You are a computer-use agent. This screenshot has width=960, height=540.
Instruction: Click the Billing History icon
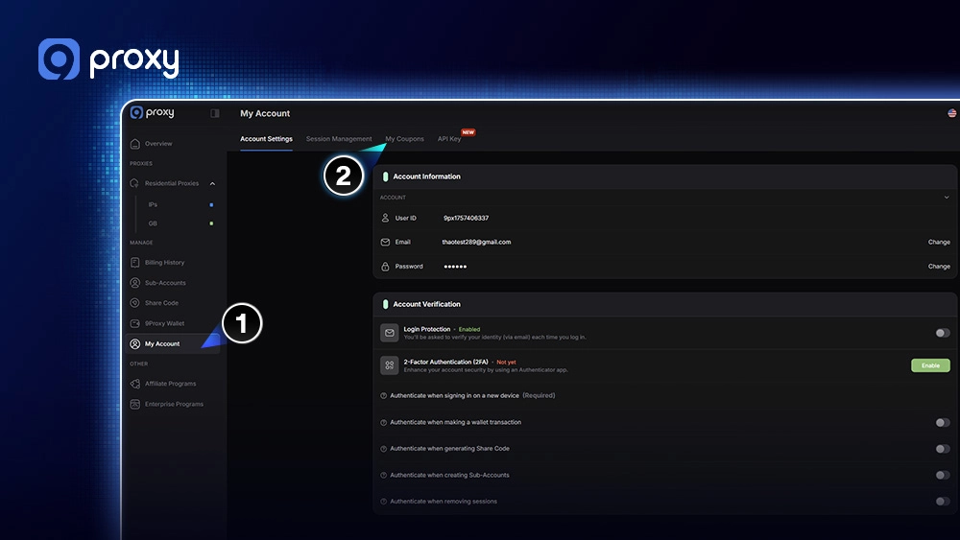pos(135,262)
